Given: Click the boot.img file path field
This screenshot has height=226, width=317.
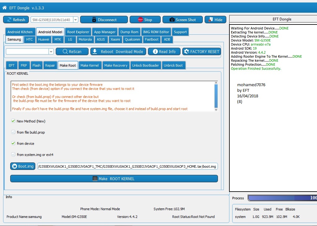Looking at the screenshot, I should pos(128,166).
